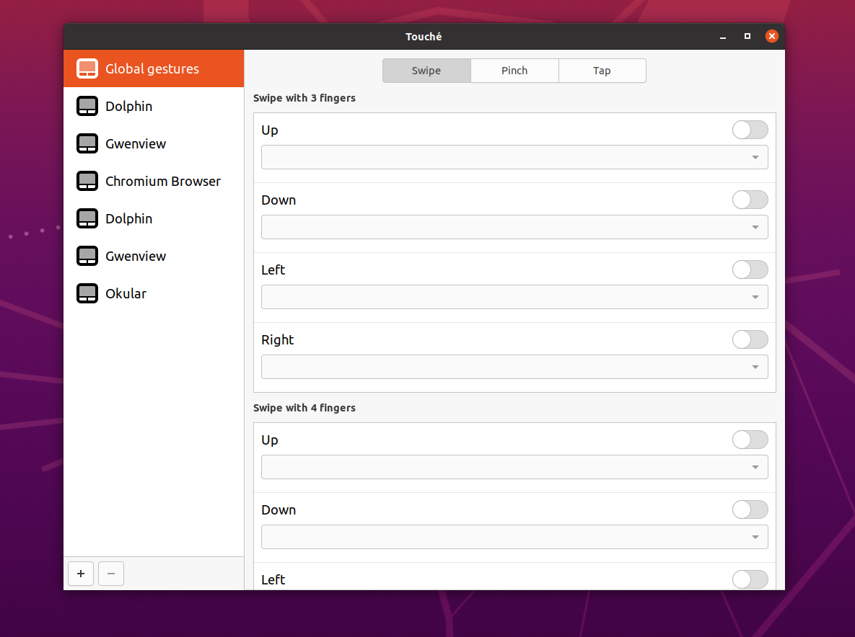Viewport: 855px width, 637px height.
Task: Click the second Dolphin entry's icon
Action: point(87,218)
